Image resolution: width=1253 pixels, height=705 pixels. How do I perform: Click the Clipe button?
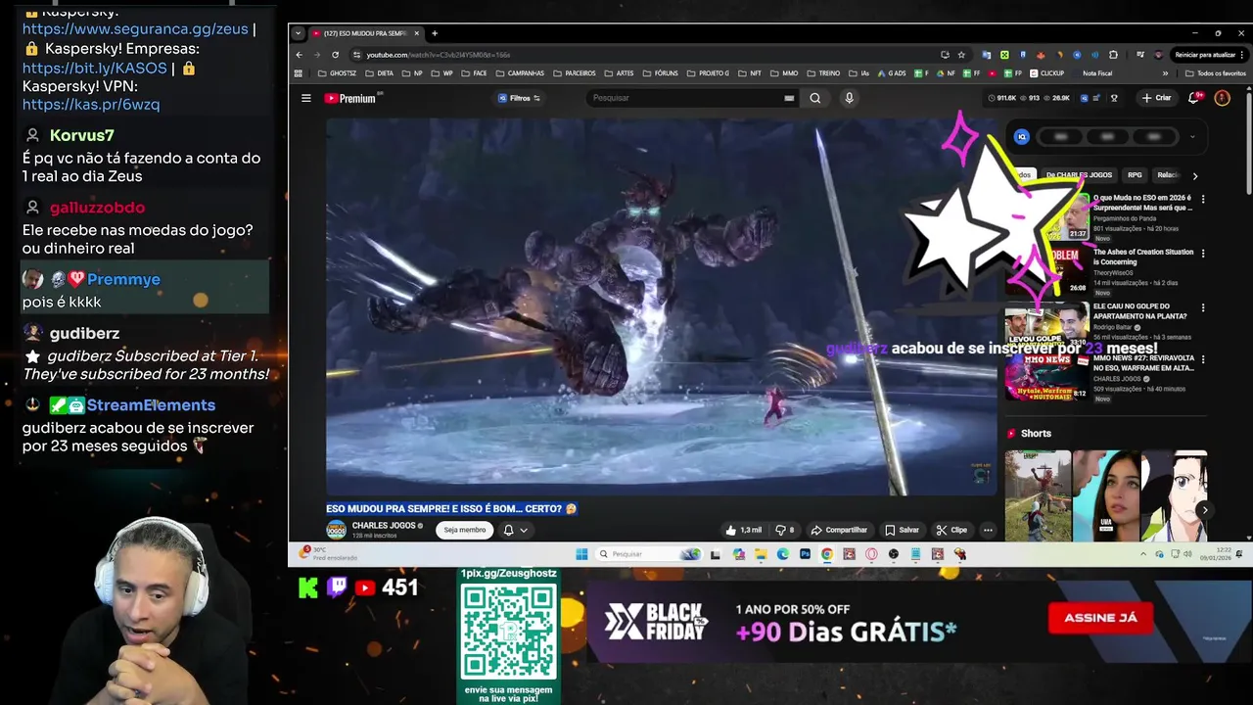[x=951, y=530]
